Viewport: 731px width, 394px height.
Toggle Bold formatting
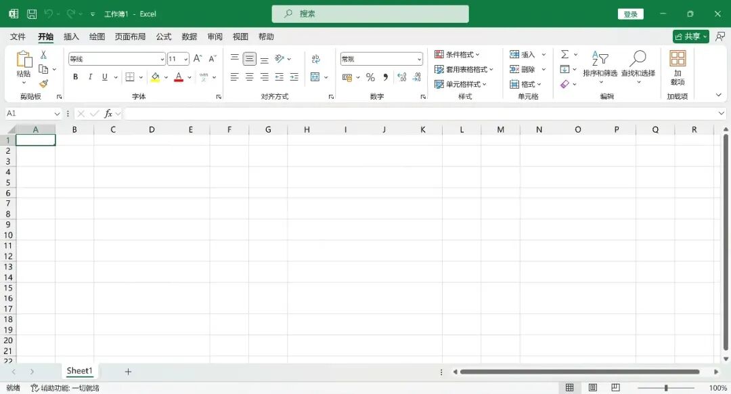pos(76,77)
